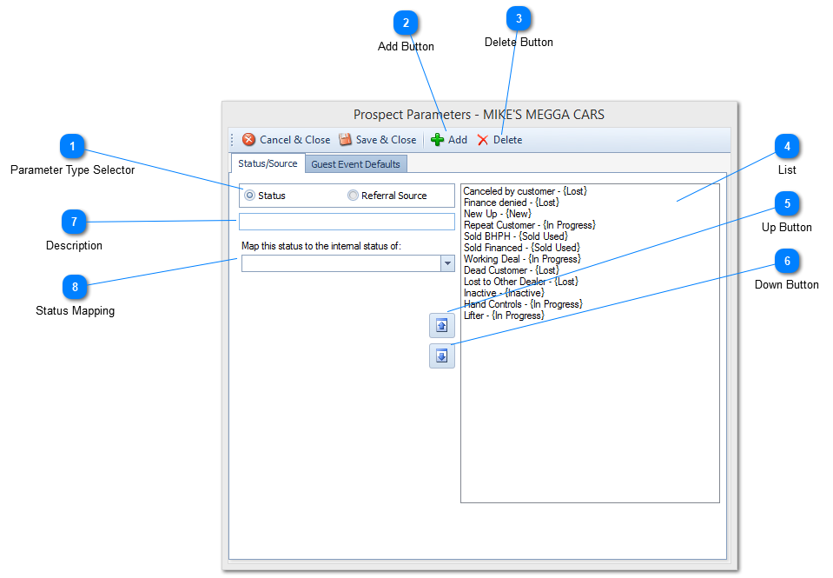Image resolution: width=833 pixels, height=578 pixels.
Task: Click the red X Delete icon
Action: pos(482,140)
